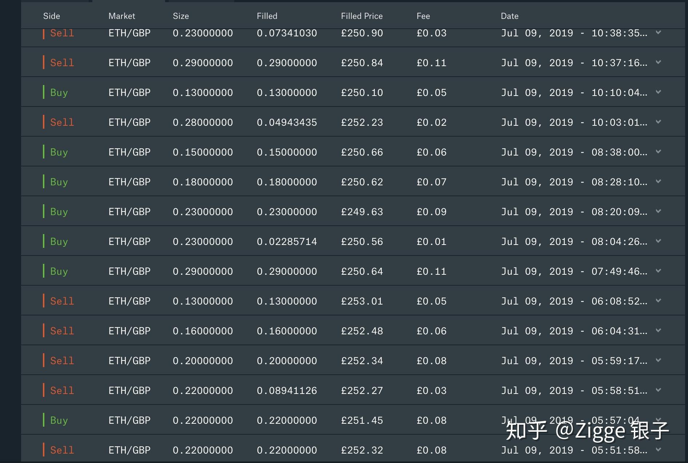Expand the 06:04:31 sell order chevron
The height and width of the screenshot is (463, 688).
tap(658, 330)
